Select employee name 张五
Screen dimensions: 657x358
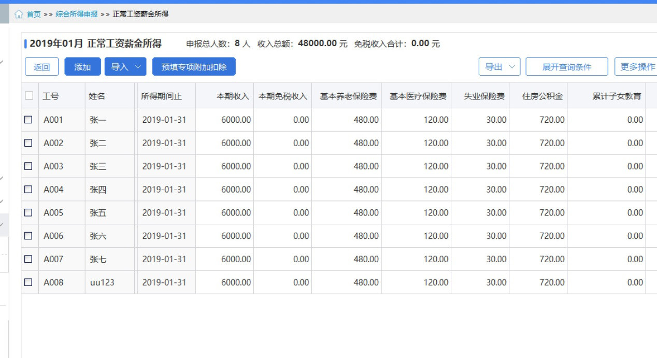tap(98, 212)
